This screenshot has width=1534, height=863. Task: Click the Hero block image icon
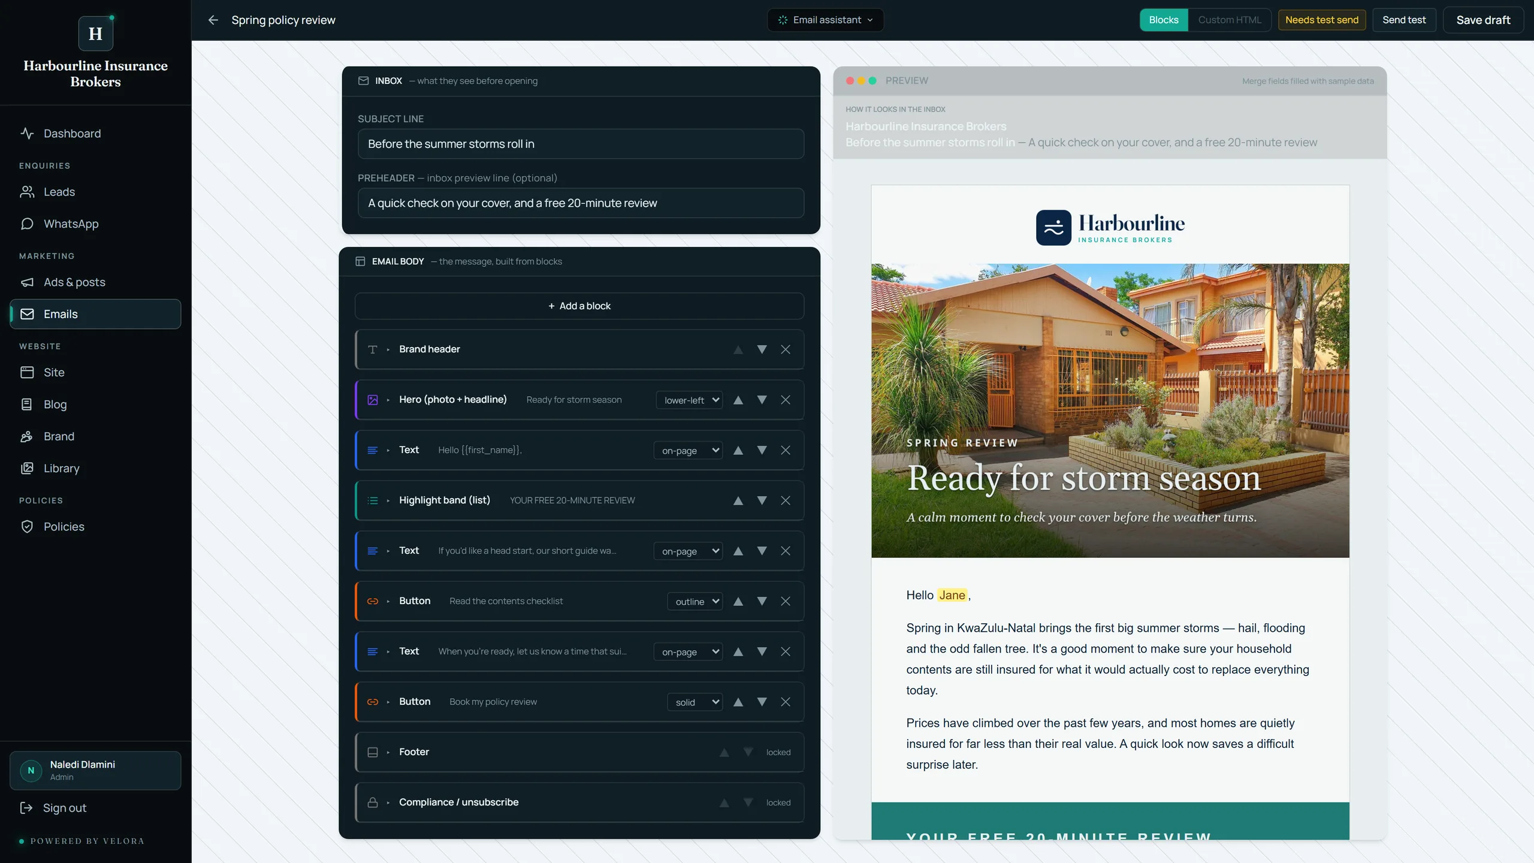click(373, 400)
